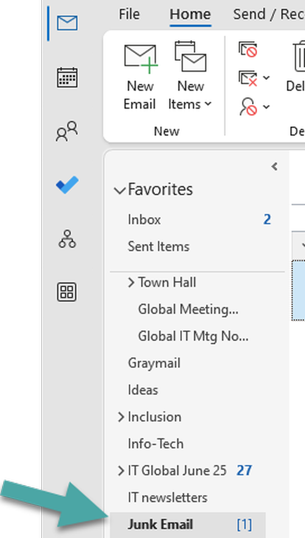This screenshot has width=305, height=538.
Task: Open the org chart app icon
Action: 67,239
